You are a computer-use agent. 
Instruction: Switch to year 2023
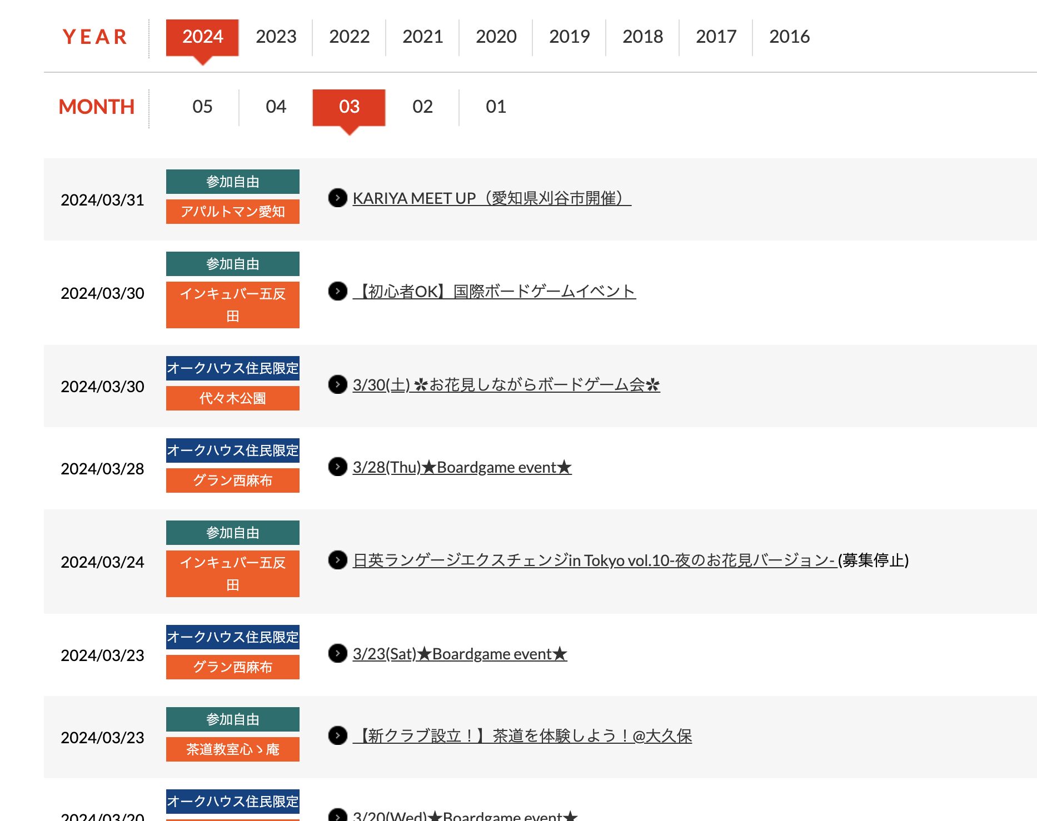[x=276, y=37]
